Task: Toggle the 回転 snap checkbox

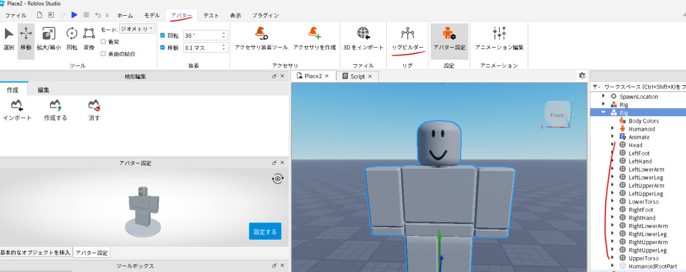Action: point(163,35)
